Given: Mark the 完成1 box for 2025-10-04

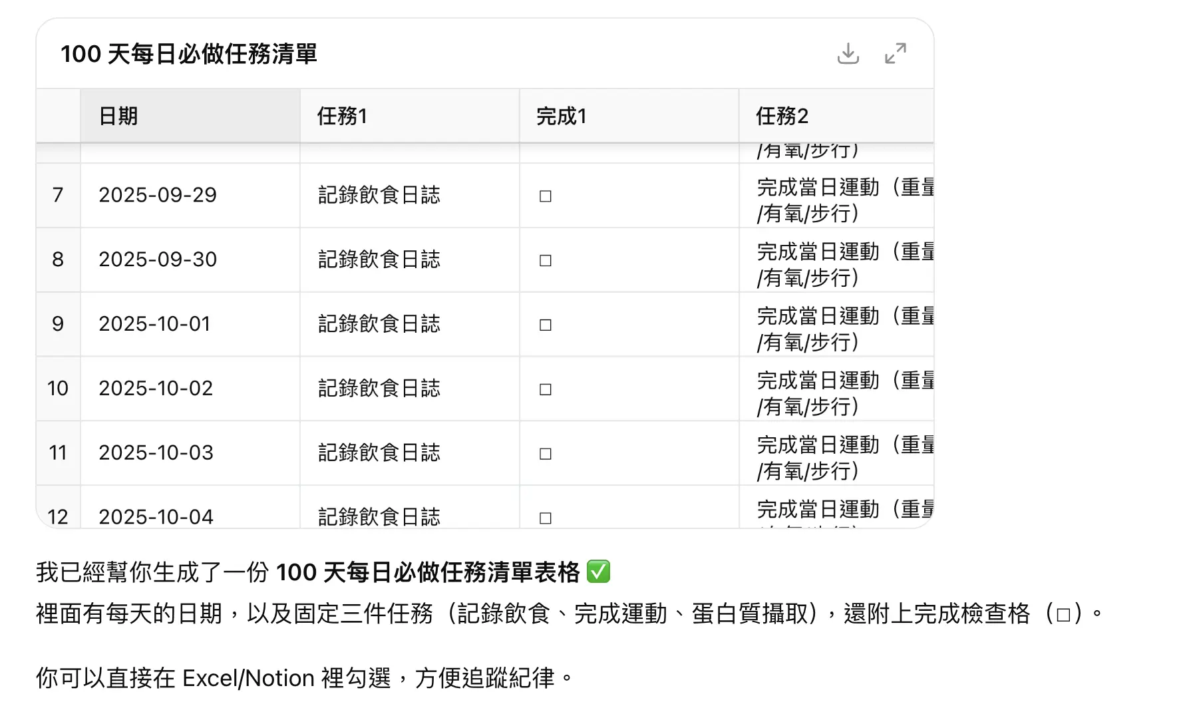Looking at the screenshot, I should (545, 517).
